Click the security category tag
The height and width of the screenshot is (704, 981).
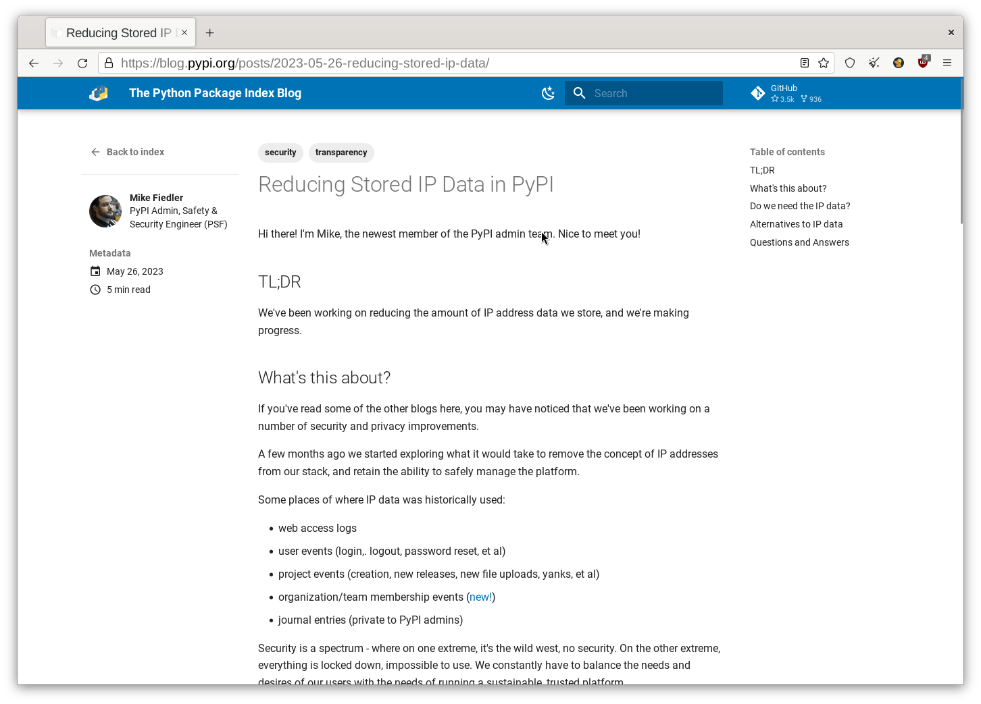coord(280,153)
